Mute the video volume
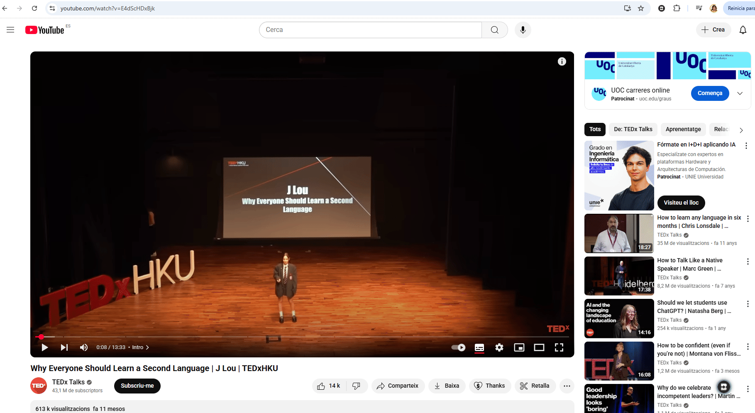The width and height of the screenshot is (755, 413). (x=84, y=347)
